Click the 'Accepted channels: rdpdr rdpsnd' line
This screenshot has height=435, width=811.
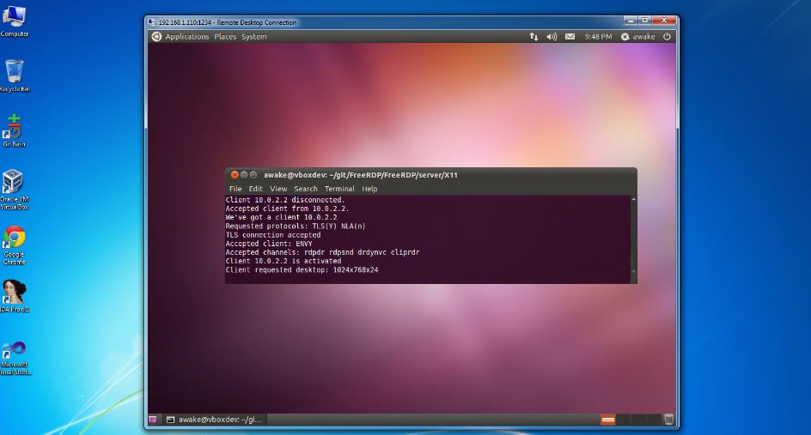322,252
